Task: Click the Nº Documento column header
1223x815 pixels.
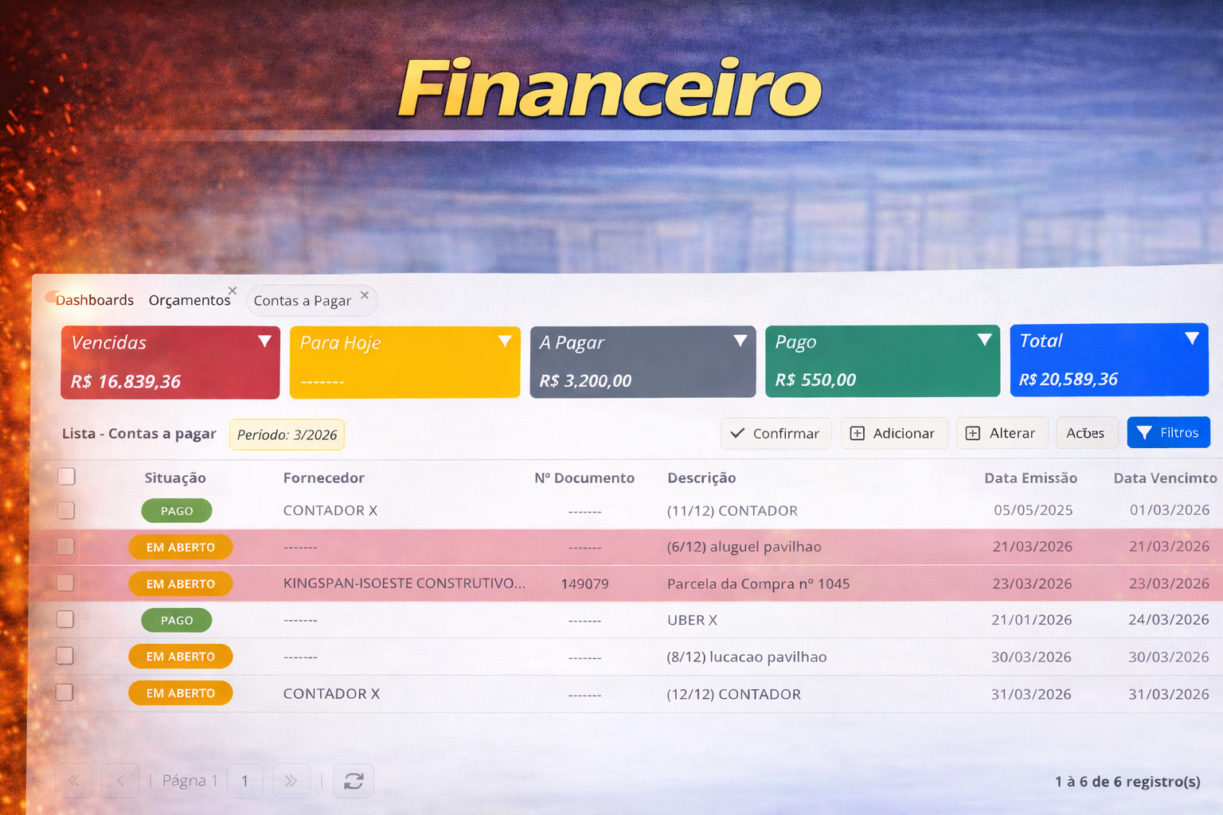Action: [584, 478]
